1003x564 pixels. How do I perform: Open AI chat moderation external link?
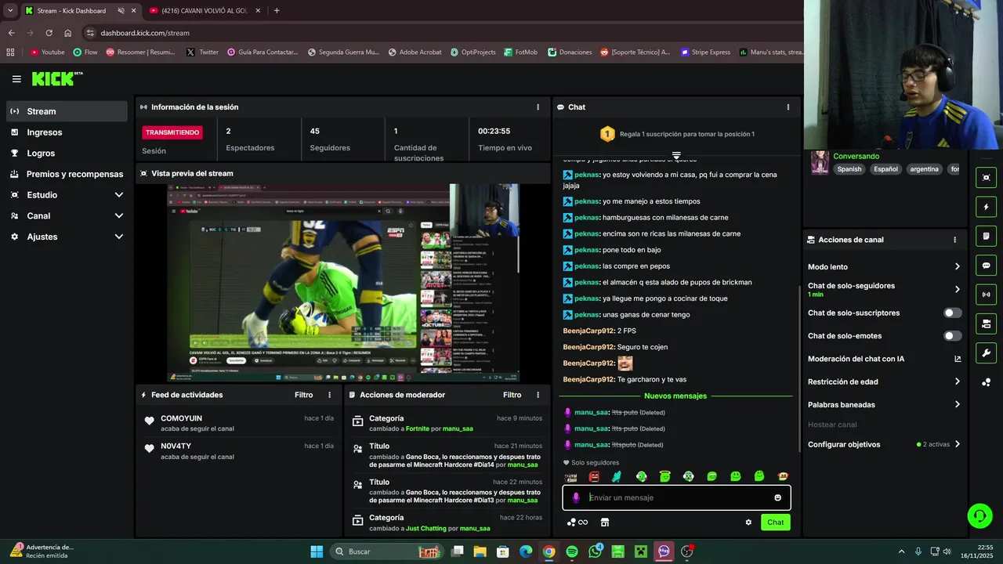point(958,359)
